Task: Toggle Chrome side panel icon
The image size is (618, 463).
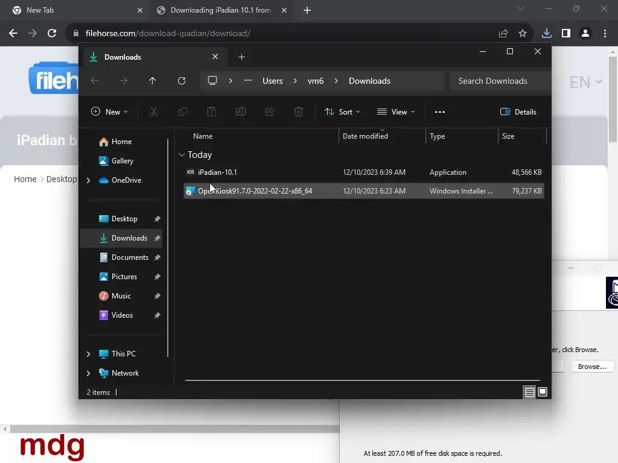Action: click(566, 34)
